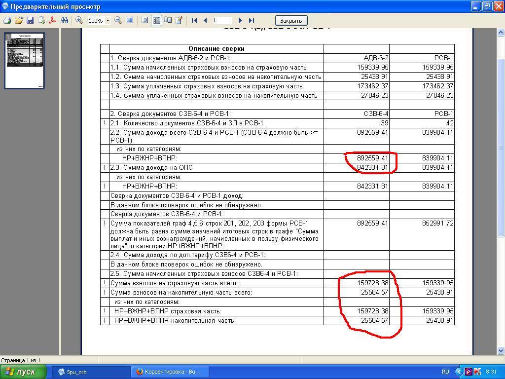Zoom in with the magnifier plus icon
505x379 pixels.
(x=79, y=20)
